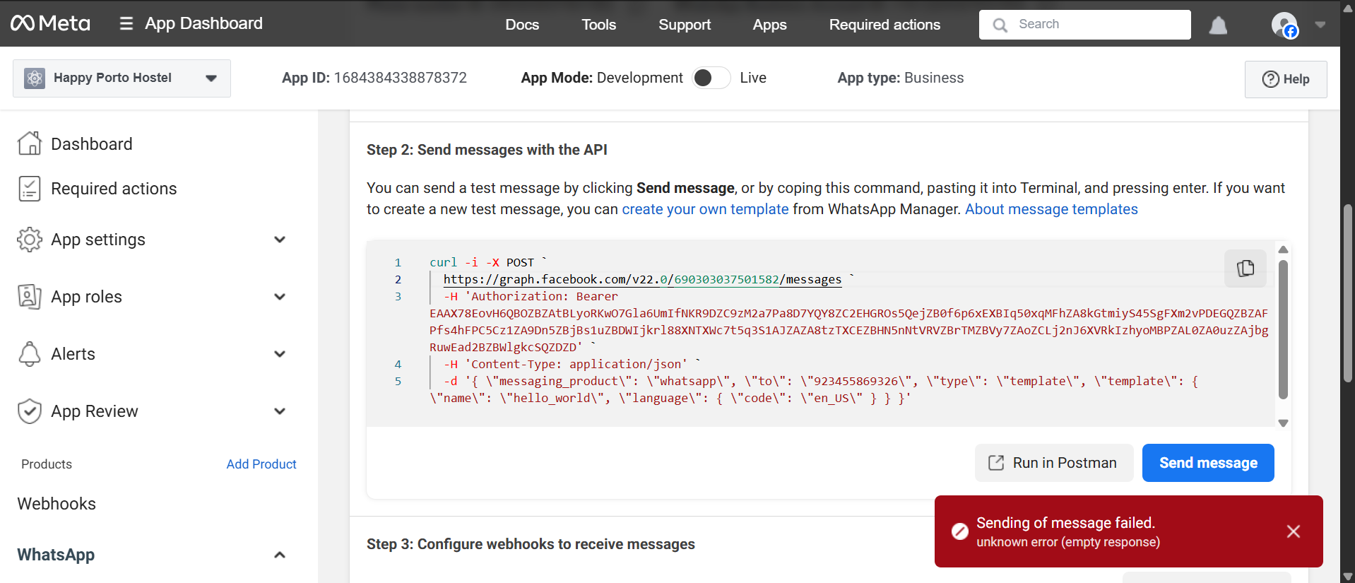
Task: Click the Step 3 Configure webhooks heading
Action: click(531, 544)
